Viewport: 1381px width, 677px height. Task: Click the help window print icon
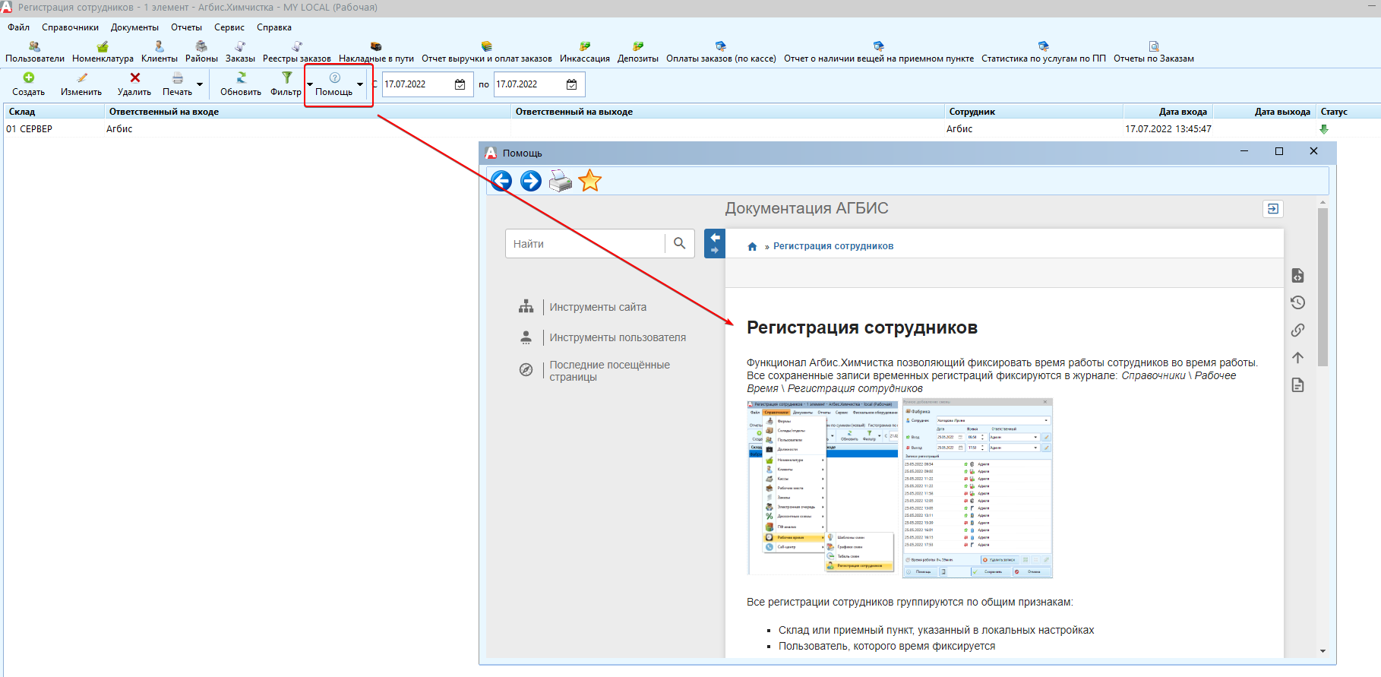pos(561,181)
